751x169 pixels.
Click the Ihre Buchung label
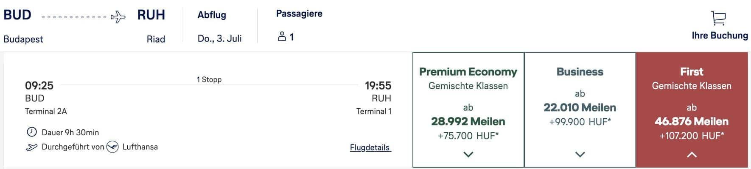720,35
